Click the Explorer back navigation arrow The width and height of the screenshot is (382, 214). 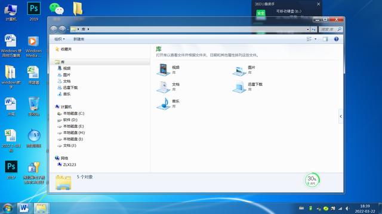[x=54, y=29]
